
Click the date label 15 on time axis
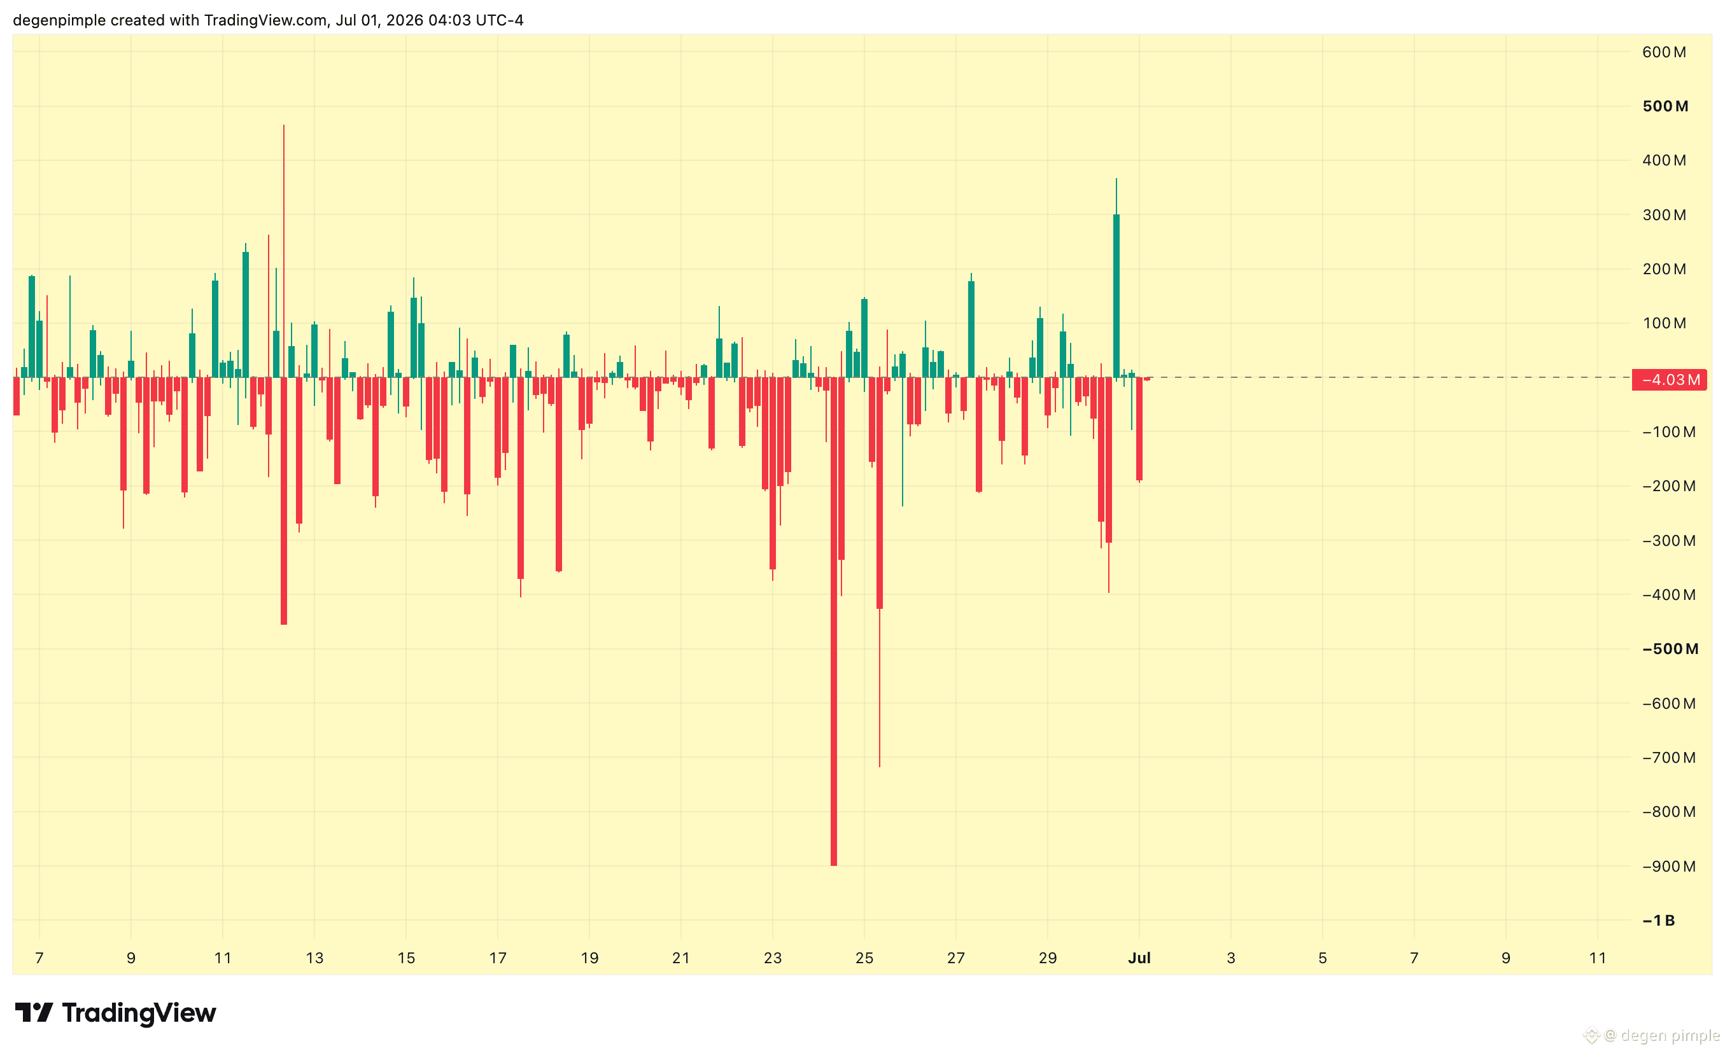click(406, 958)
